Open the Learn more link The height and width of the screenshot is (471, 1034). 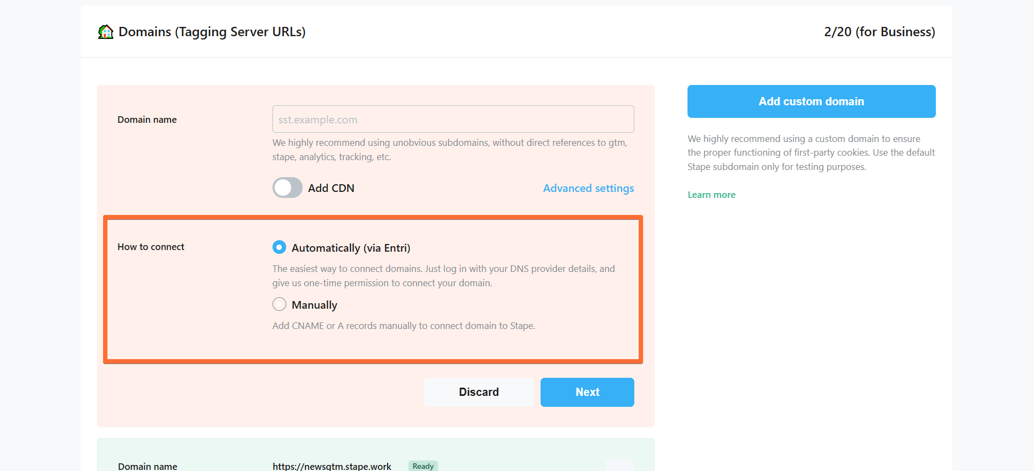point(712,195)
